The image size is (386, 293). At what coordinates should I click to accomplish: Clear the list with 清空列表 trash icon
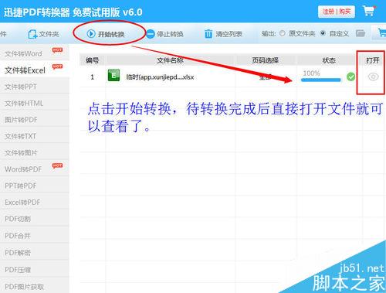223,34
